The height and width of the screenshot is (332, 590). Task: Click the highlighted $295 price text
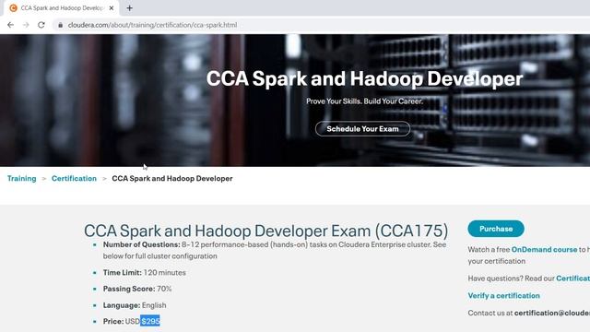click(x=150, y=321)
